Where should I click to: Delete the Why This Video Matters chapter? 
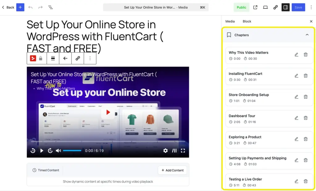coord(306,55)
